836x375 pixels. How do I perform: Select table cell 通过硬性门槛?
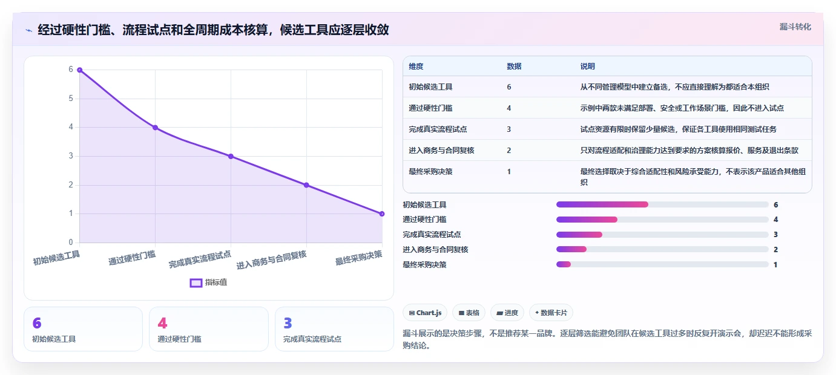click(430, 108)
